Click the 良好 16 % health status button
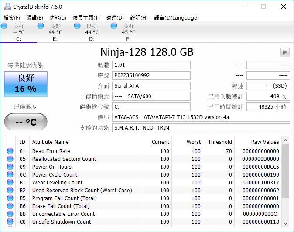Viewport: 294px width, 232px height. [x=26, y=84]
